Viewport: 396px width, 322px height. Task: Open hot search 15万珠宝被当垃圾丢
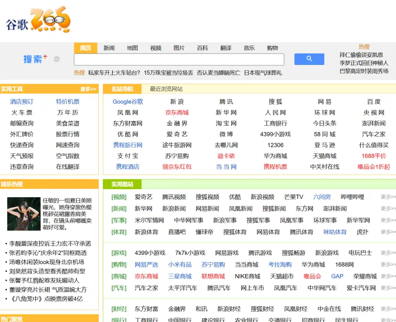point(169,73)
